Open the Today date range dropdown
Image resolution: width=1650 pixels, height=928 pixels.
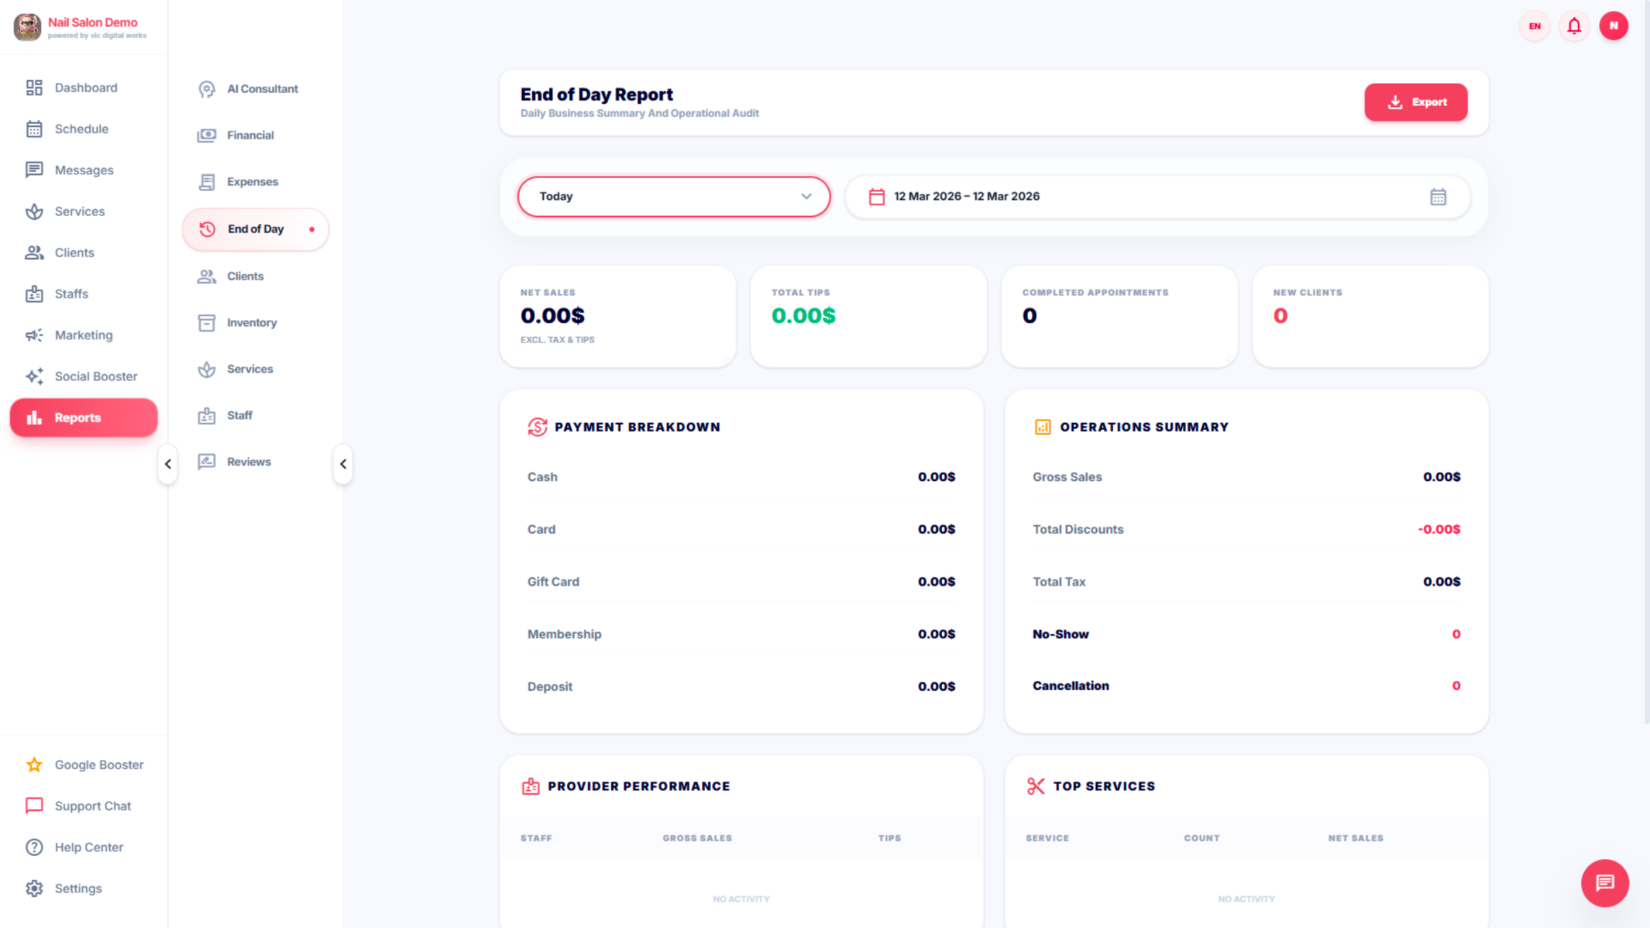click(x=673, y=197)
